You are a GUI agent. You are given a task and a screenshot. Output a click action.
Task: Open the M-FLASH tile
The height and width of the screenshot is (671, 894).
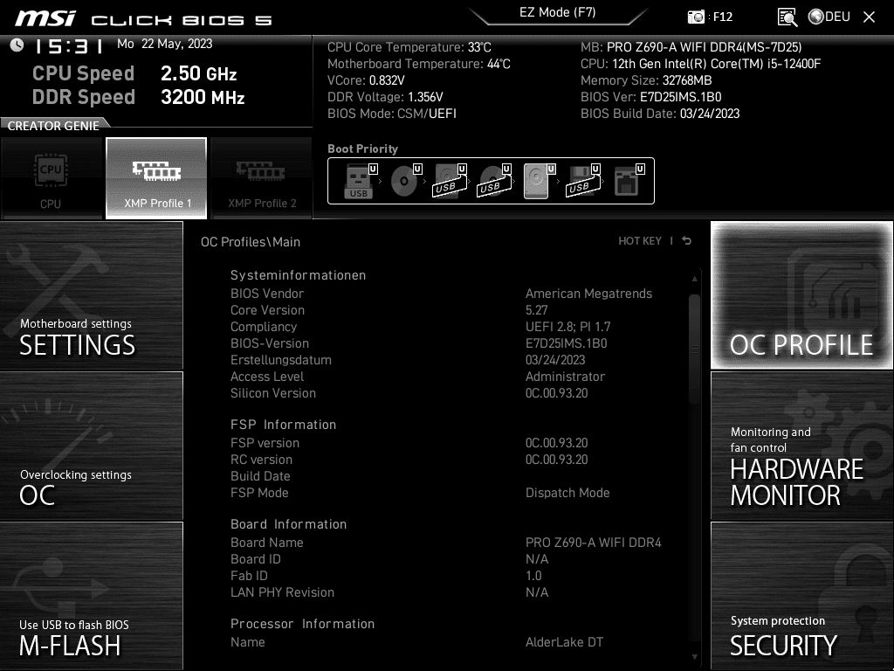click(91, 596)
